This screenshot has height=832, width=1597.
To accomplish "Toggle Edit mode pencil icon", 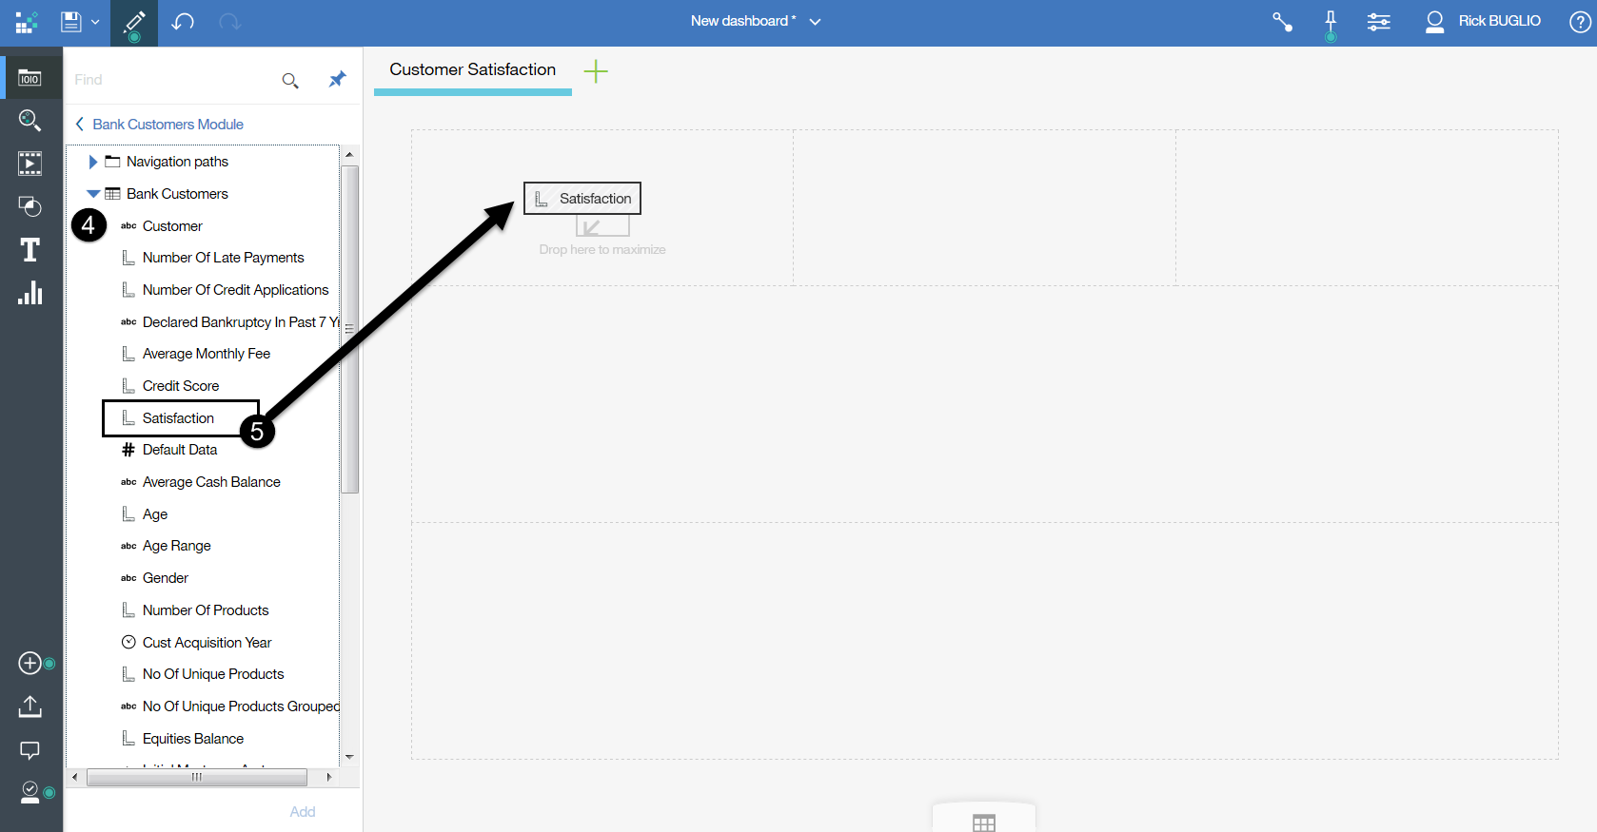I will click(x=134, y=23).
